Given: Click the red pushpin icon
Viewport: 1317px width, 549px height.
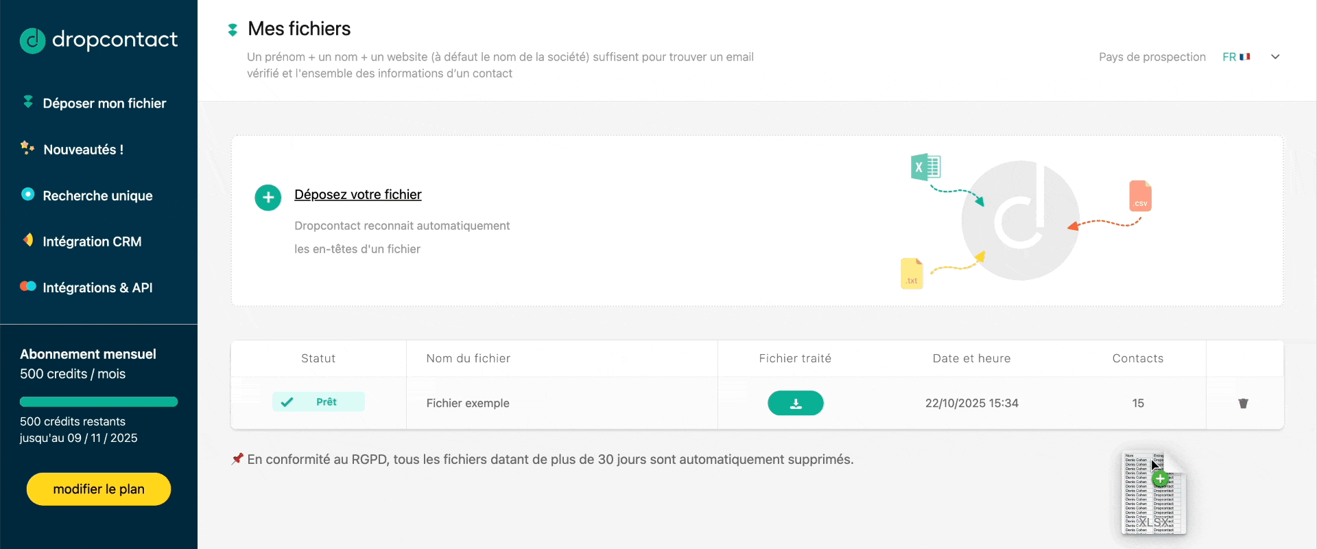Looking at the screenshot, I should (x=237, y=458).
